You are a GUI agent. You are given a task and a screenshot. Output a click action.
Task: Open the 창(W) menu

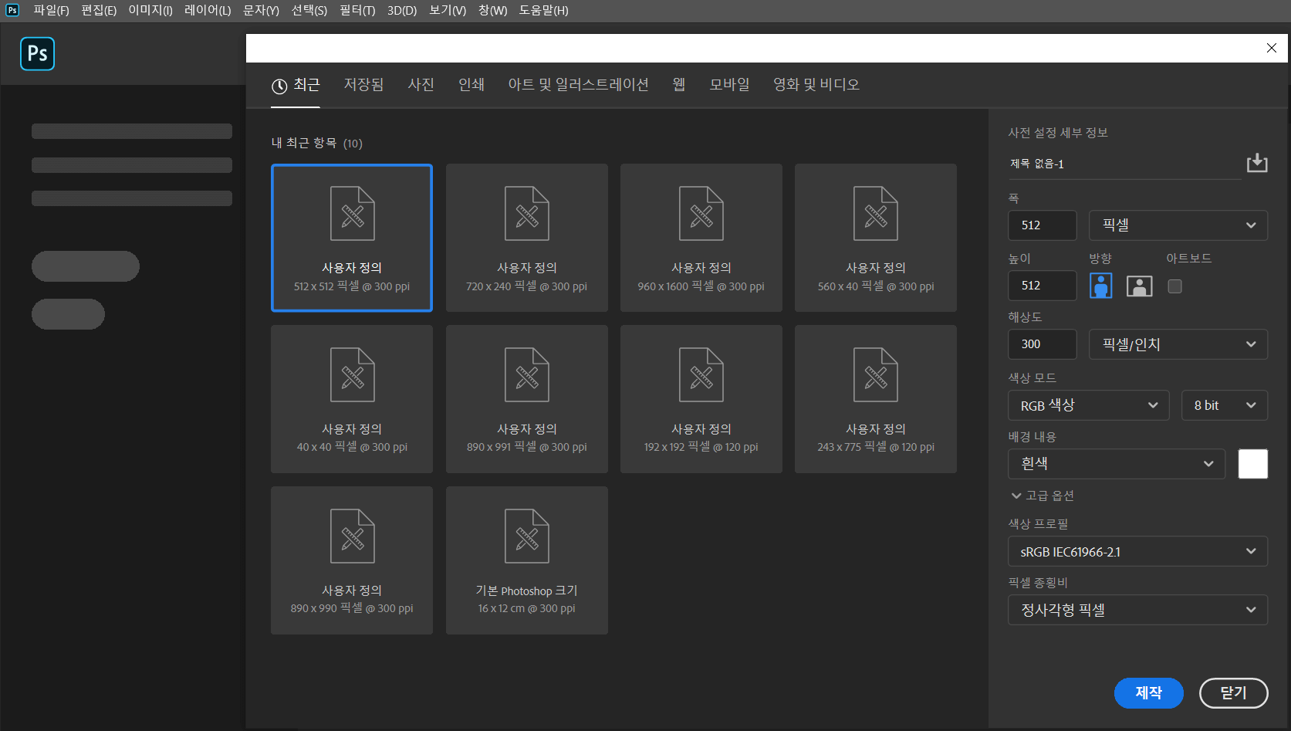[x=492, y=10]
